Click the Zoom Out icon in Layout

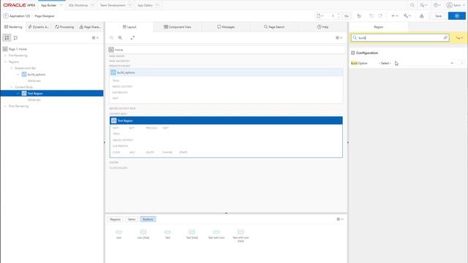point(111,38)
